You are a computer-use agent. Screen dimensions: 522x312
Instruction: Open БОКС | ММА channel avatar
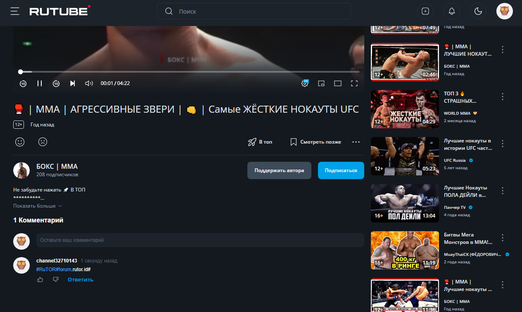click(21, 170)
